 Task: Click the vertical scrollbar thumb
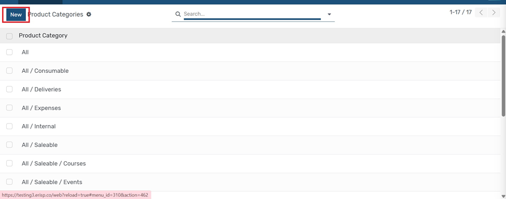pos(503,75)
